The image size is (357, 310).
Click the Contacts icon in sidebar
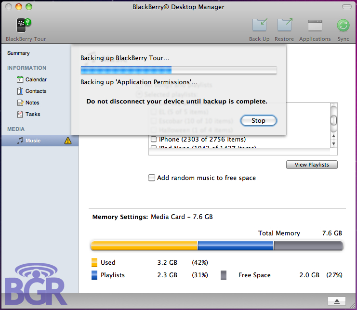(x=20, y=91)
